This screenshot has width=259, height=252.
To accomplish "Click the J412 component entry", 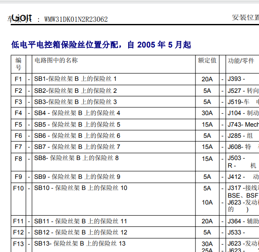I will (243, 177).
